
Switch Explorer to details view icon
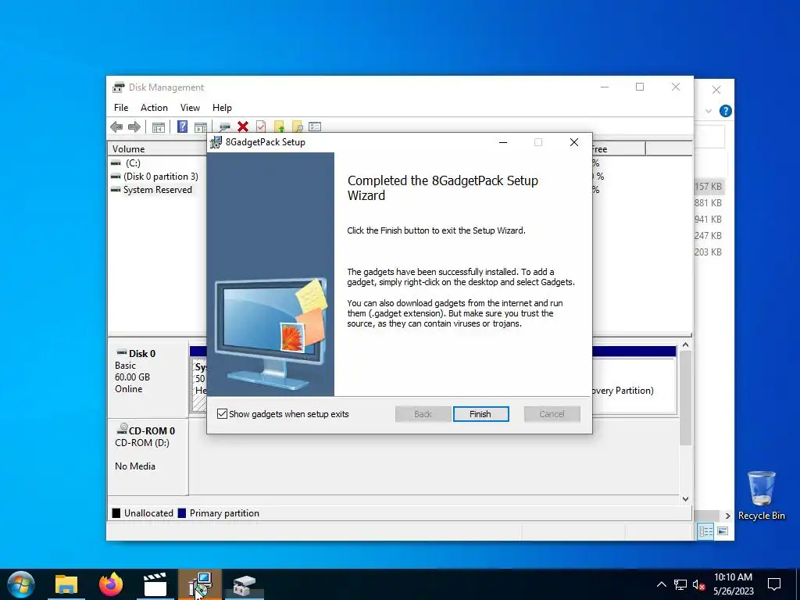pyautogui.click(x=705, y=531)
